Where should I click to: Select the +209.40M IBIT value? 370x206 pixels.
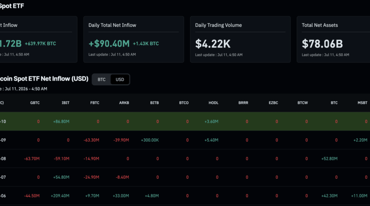pyautogui.click(x=60, y=196)
